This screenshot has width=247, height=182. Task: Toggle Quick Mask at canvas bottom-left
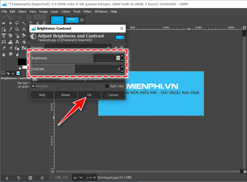point(53,171)
